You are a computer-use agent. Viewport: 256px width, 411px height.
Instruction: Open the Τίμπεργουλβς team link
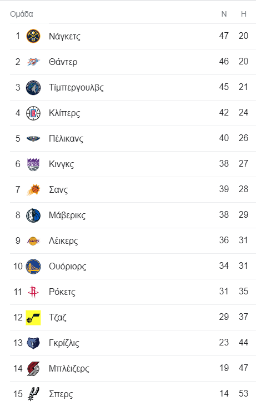76,87
